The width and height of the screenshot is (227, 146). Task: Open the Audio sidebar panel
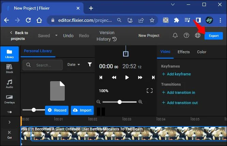click(10, 84)
